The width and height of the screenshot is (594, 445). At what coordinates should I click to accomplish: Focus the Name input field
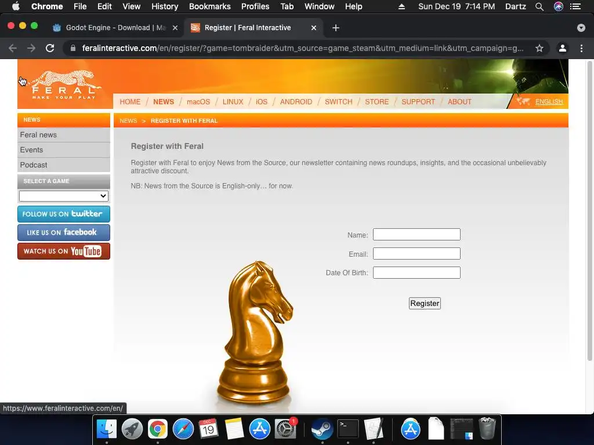pyautogui.click(x=416, y=235)
